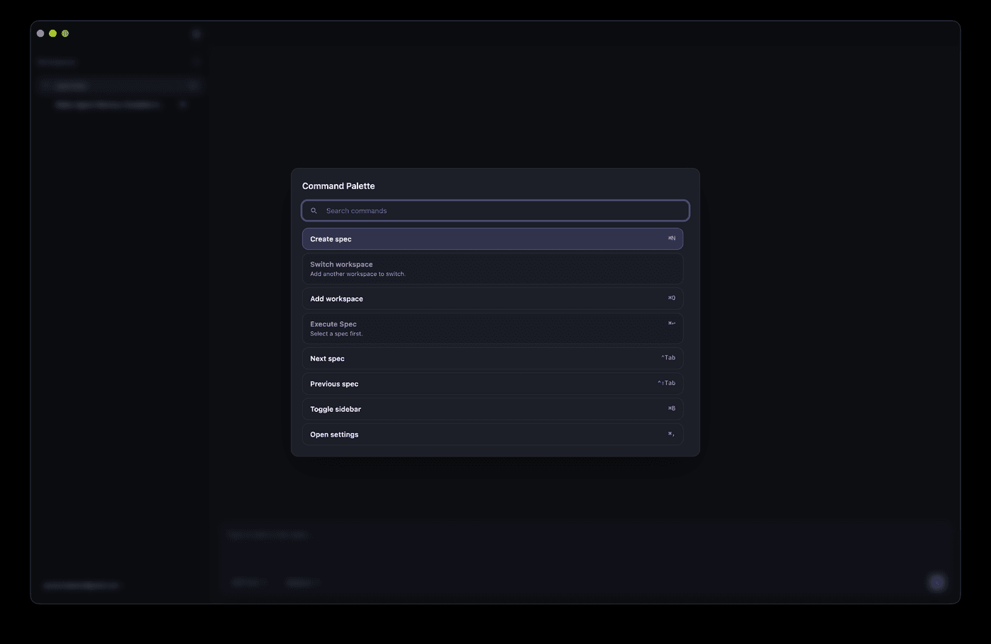
Task: Run the Toggle sidebar command
Action: 493,409
